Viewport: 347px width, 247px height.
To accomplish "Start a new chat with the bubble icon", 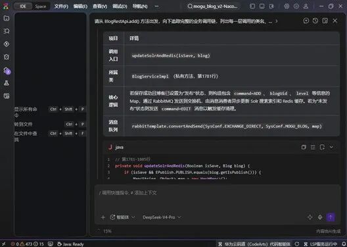I will pos(306,21).
